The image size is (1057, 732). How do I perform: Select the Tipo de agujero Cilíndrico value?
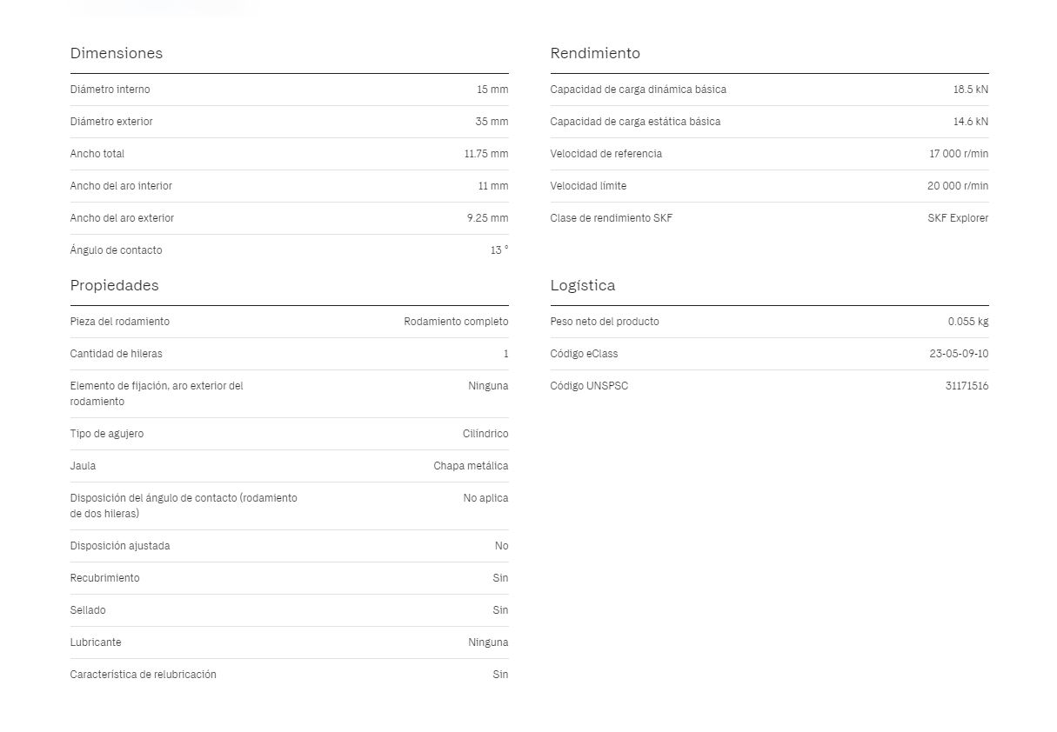pyautogui.click(x=485, y=434)
